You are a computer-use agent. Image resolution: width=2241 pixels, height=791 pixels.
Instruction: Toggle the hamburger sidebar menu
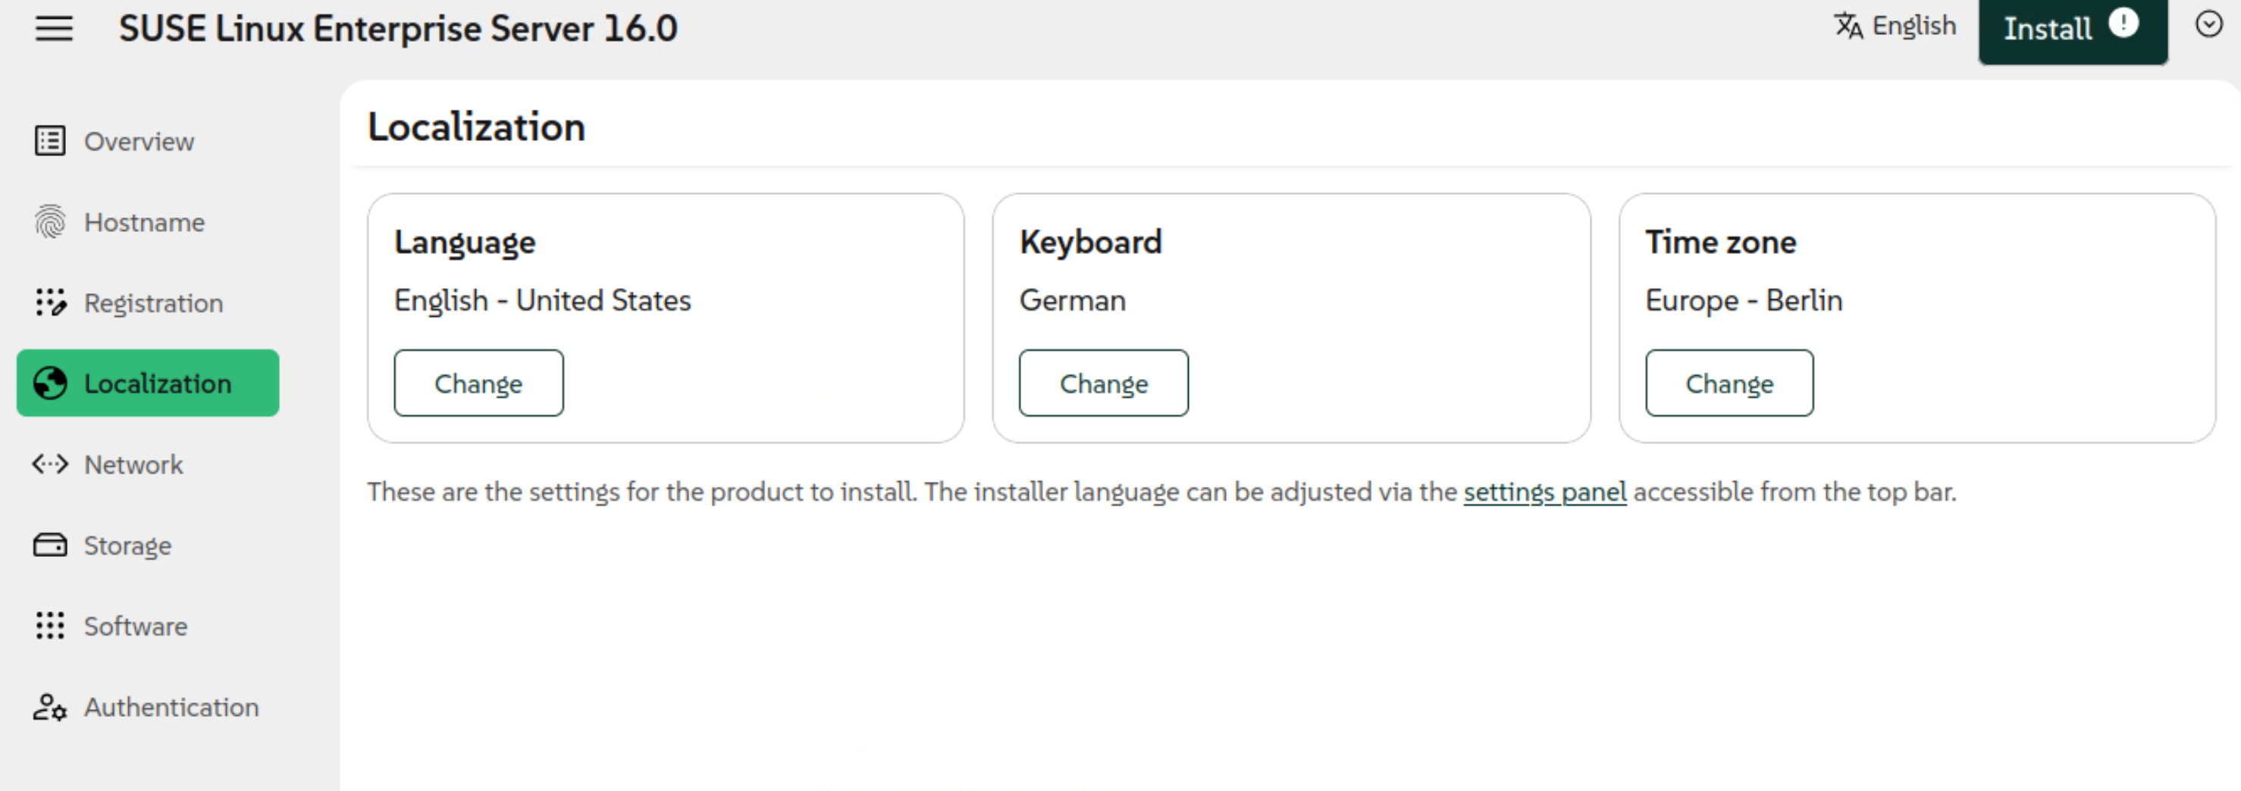pyautogui.click(x=54, y=29)
